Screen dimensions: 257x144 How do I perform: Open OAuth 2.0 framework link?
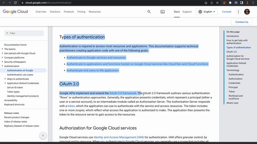pos(123,93)
